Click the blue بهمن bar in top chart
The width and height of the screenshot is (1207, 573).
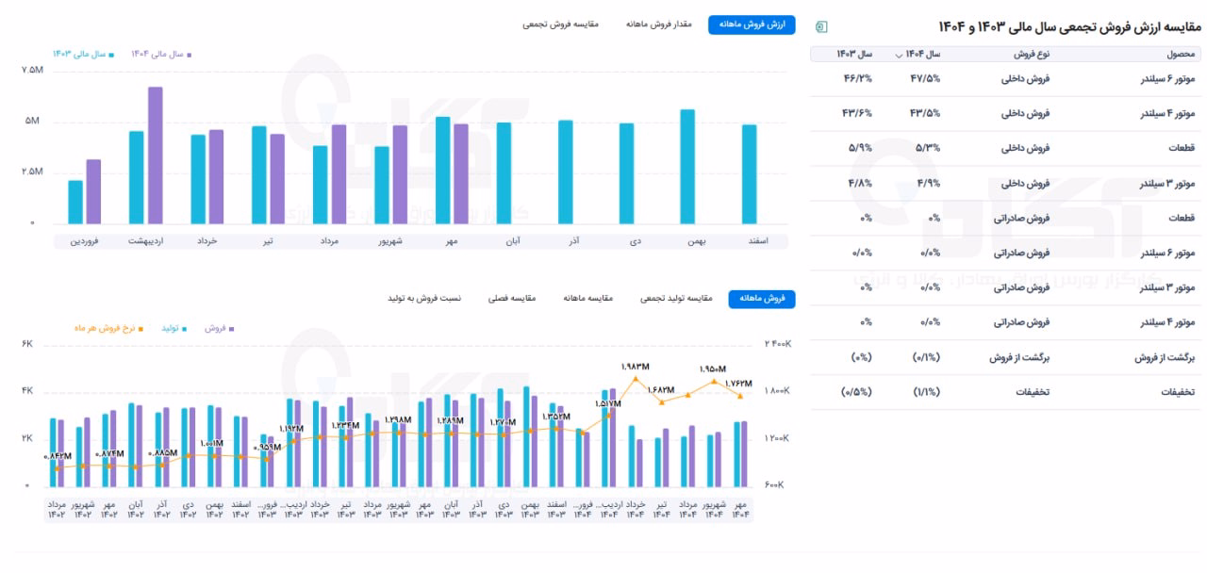click(687, 167)
